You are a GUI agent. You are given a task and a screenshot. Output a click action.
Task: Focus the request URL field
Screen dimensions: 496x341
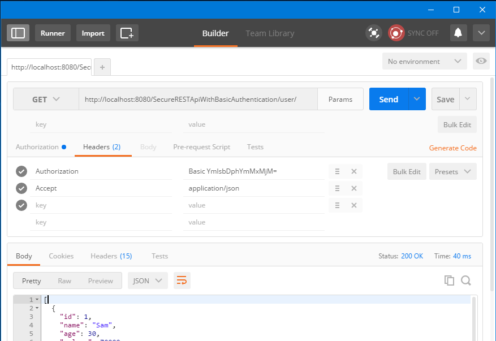coord(199,99)
